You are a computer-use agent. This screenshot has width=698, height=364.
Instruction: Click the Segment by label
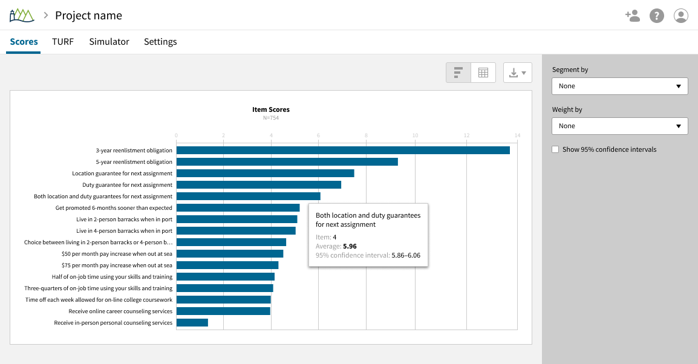[x=570, y=70]
